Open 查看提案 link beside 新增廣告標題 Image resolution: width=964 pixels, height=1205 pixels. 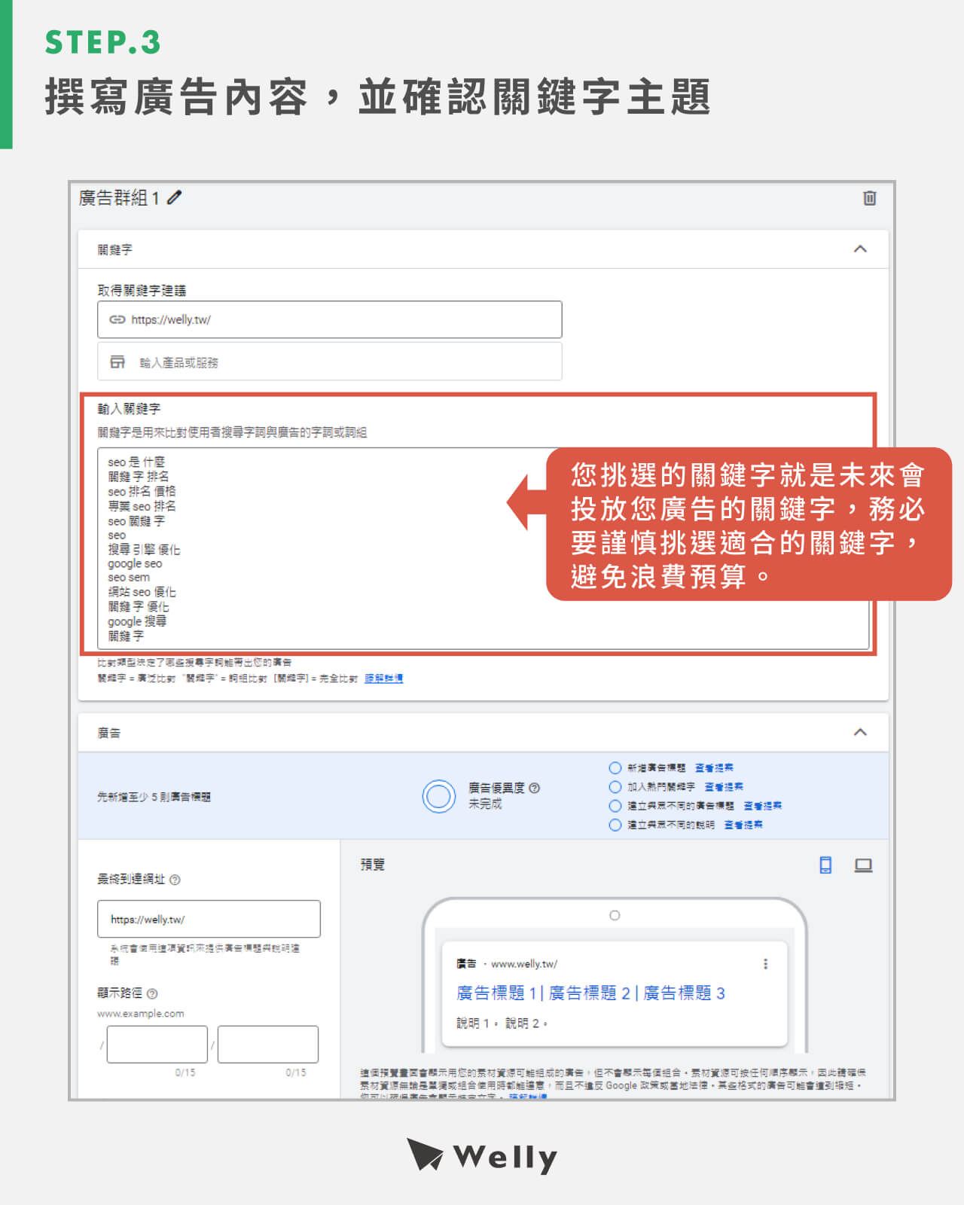[x=714, y=768]
